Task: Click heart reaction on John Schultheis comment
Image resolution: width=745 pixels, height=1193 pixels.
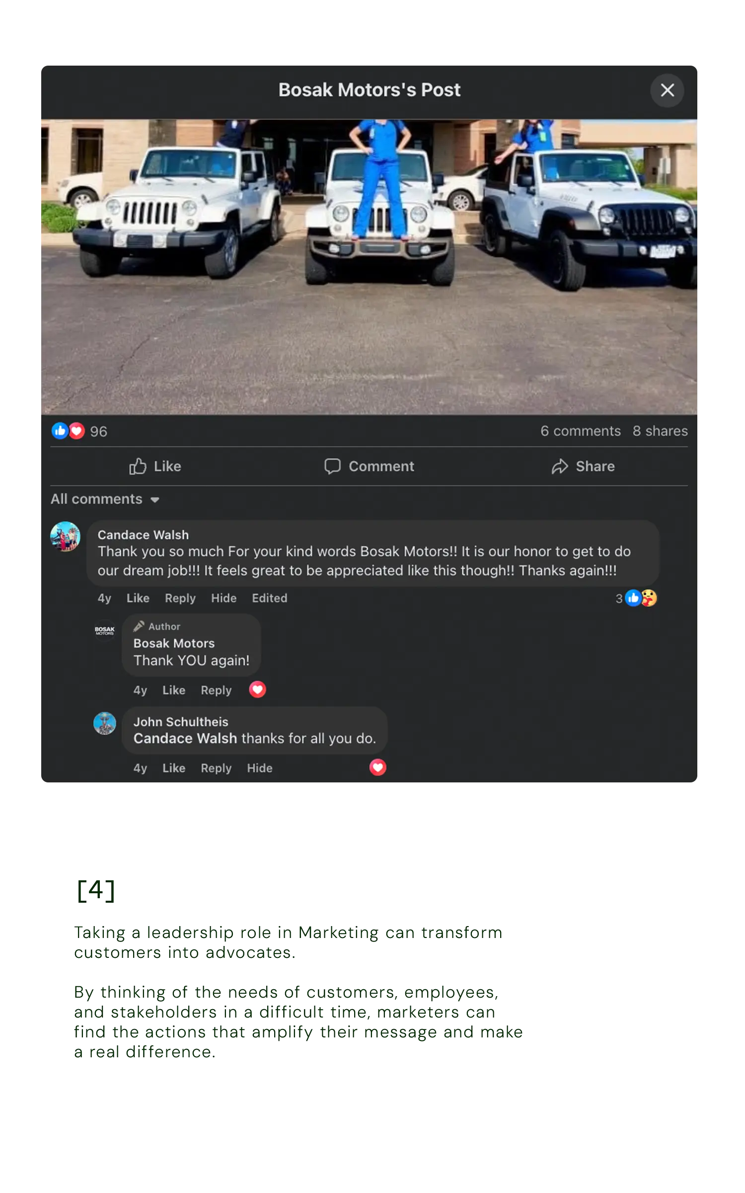Action: click(x=378, y=767)
